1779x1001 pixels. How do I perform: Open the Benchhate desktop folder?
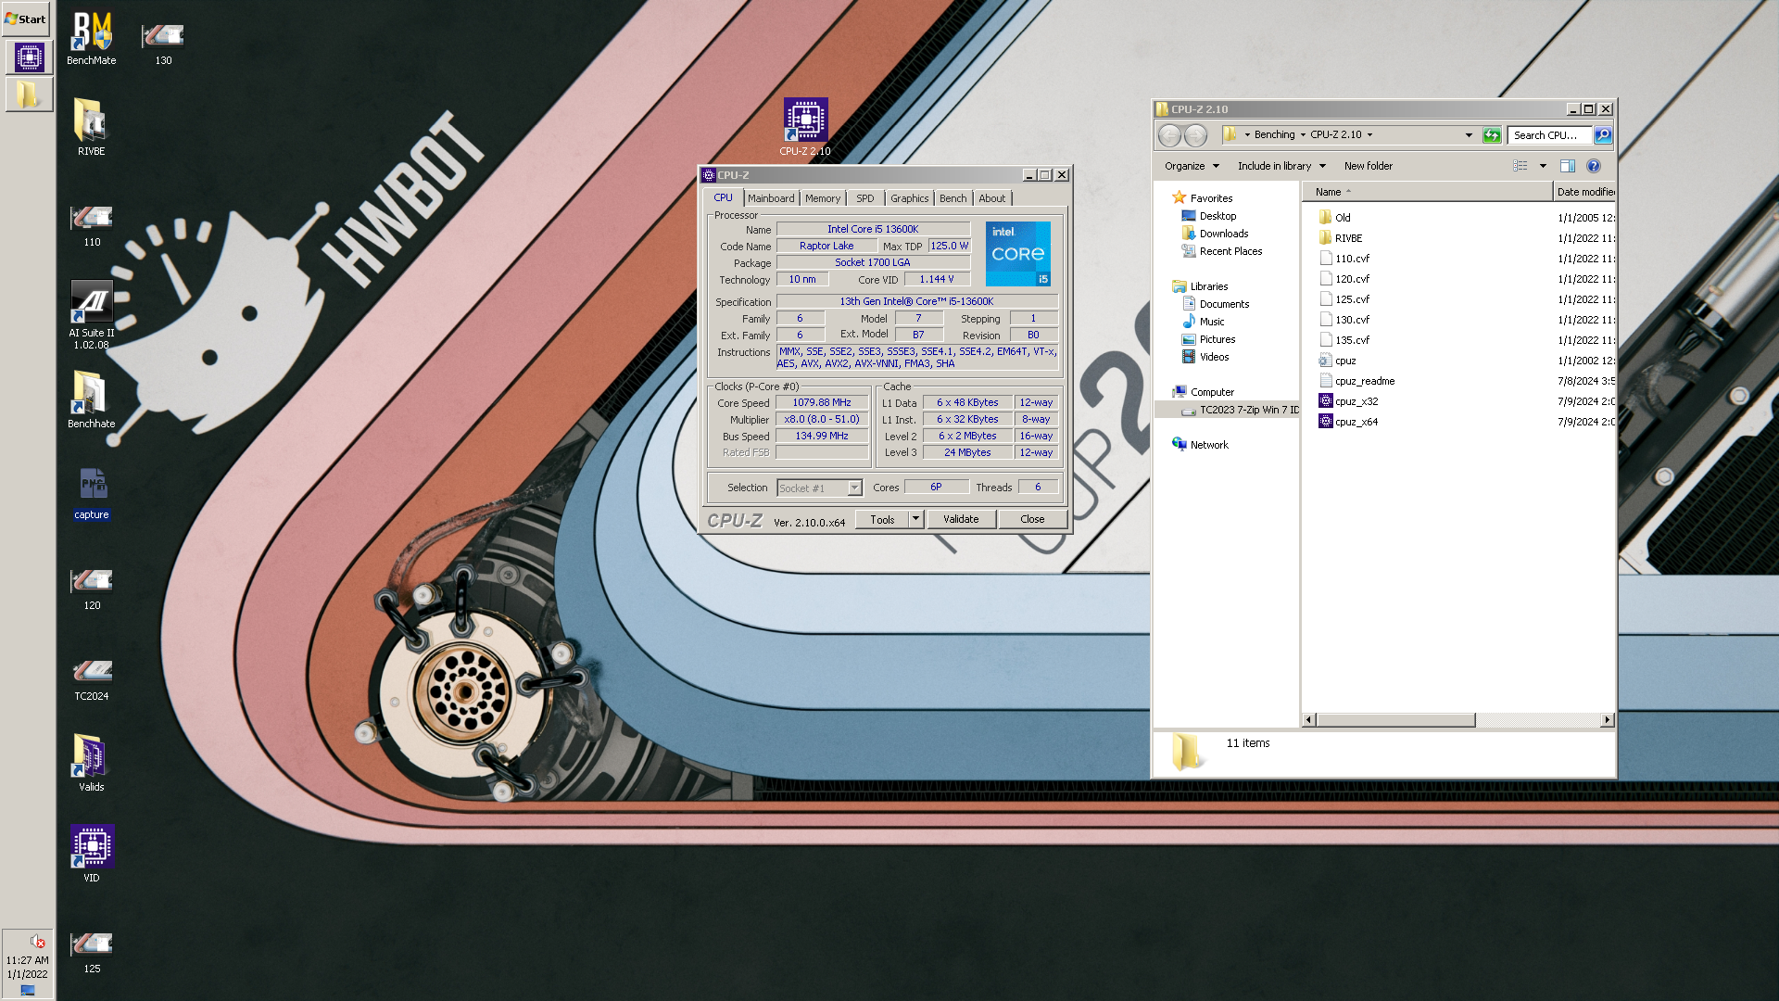(x=91, y=399)
